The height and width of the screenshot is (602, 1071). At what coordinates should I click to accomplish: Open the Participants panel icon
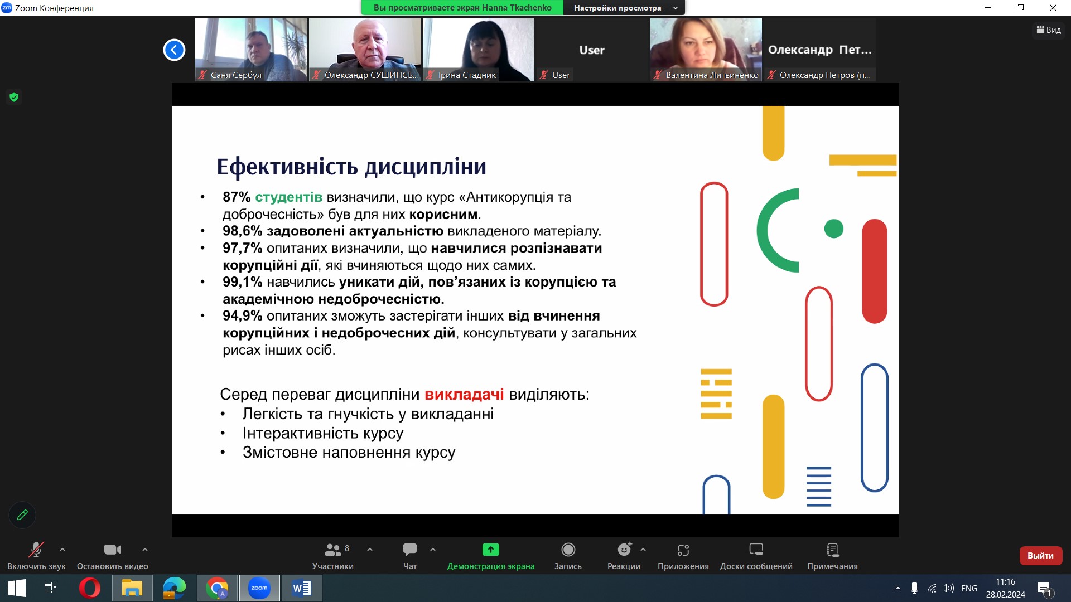click(332, 550)
